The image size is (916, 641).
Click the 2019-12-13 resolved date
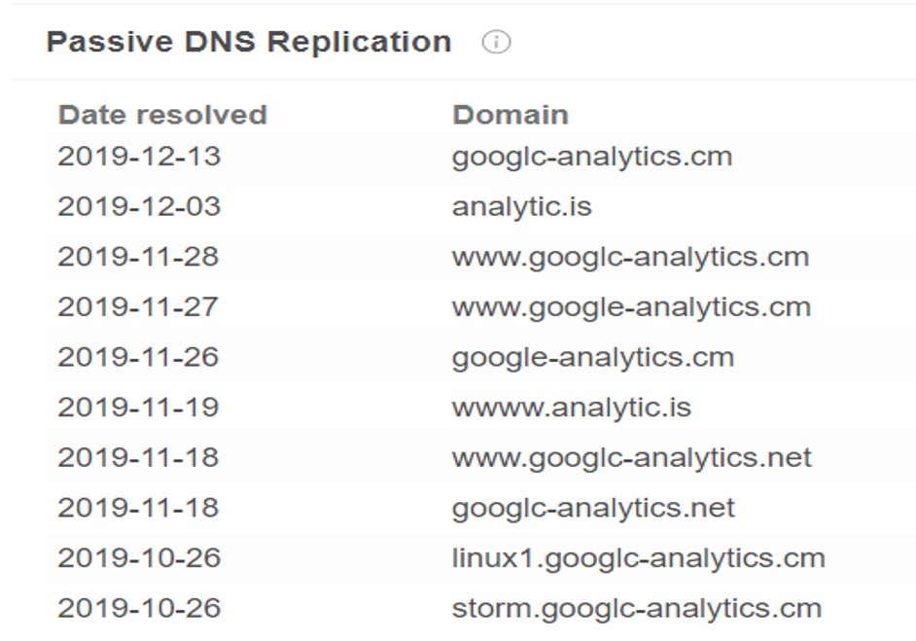point(139,156)
